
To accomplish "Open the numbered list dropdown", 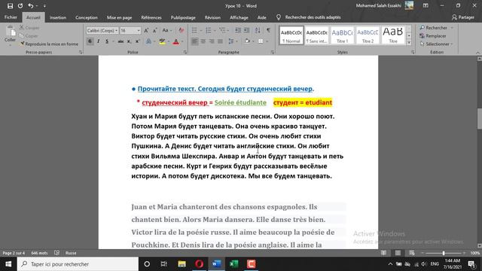I will click(215, 30).
